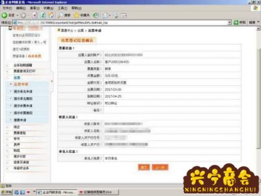Switch to second taskbar window button

tap(99, 192)
